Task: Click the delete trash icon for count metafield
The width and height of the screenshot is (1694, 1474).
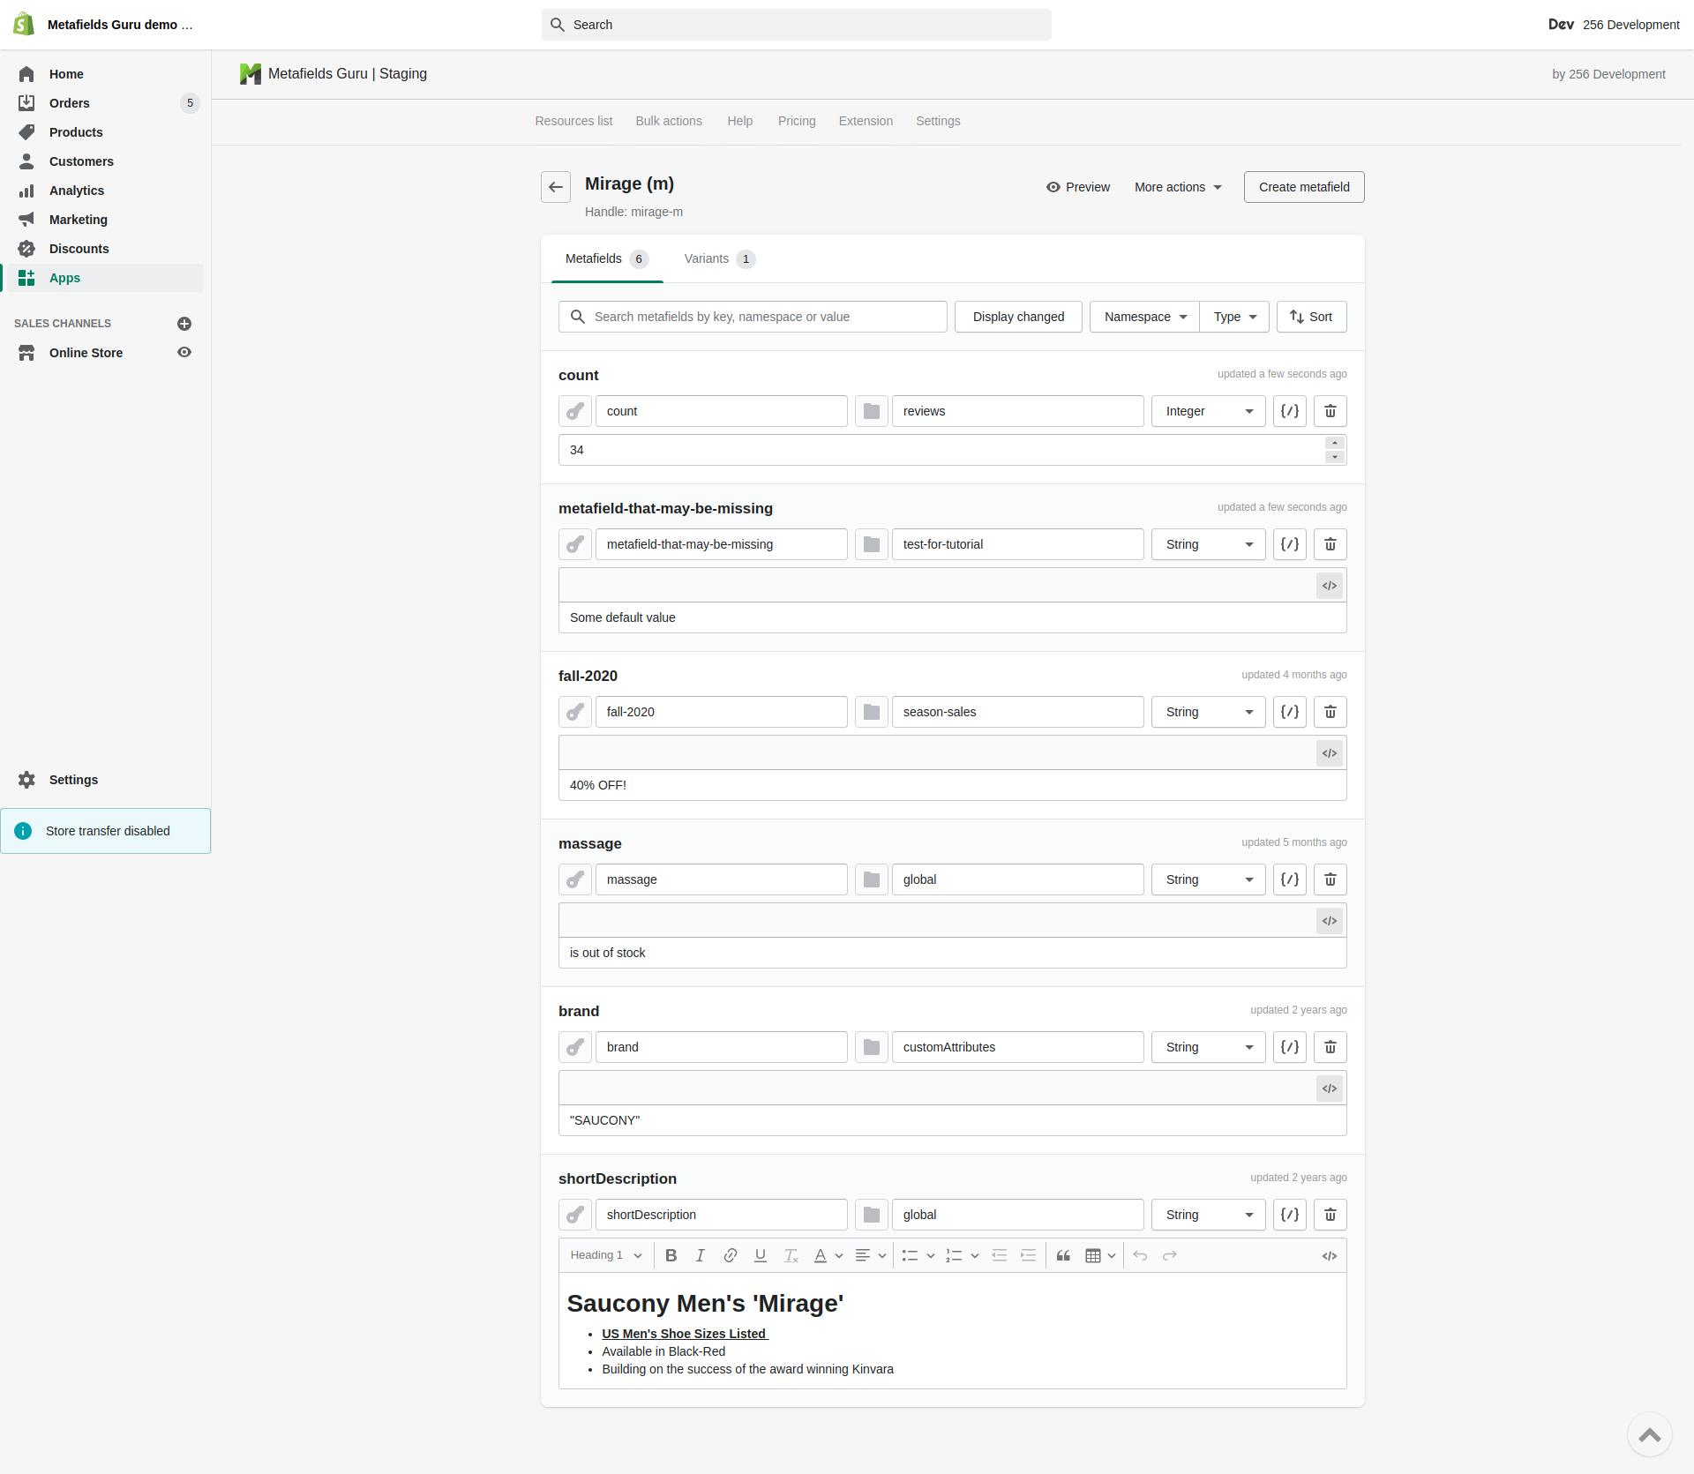Action: [x=1330, y=411]
